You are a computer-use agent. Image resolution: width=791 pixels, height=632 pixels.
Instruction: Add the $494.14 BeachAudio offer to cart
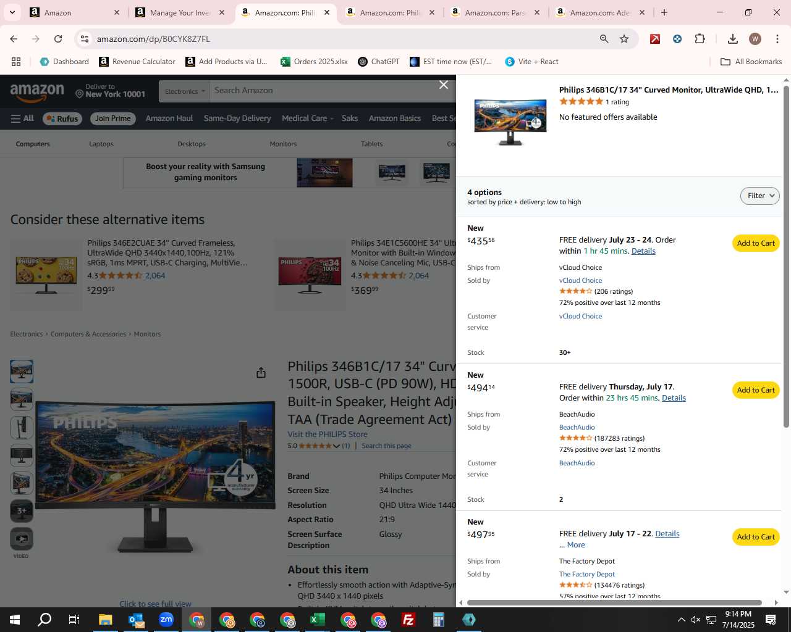pyautogui.click(x=756, y=390)
